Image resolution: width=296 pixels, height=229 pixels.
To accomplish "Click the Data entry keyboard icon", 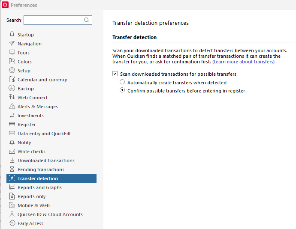I will [x=12, y=133].
